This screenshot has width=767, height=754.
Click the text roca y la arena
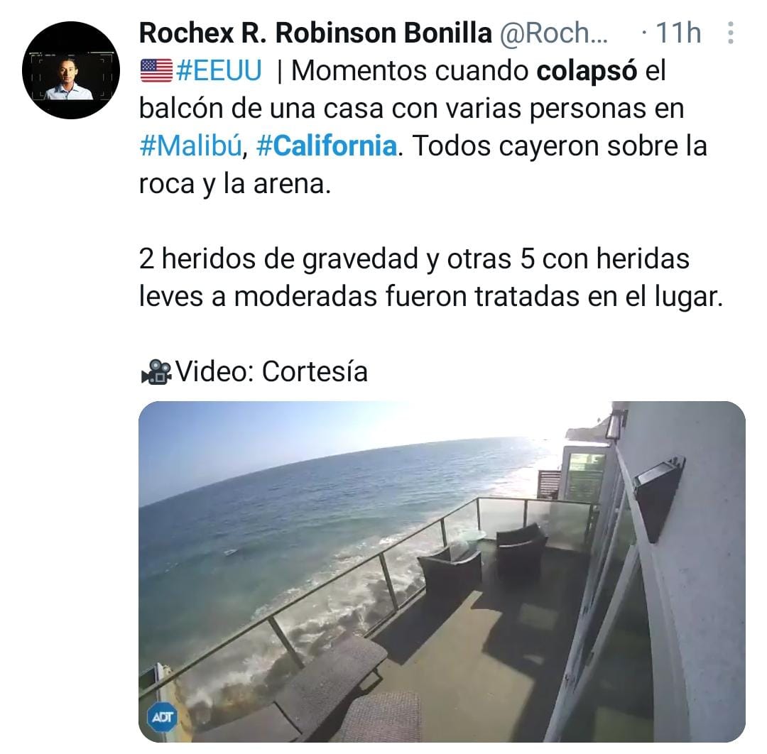235,185
